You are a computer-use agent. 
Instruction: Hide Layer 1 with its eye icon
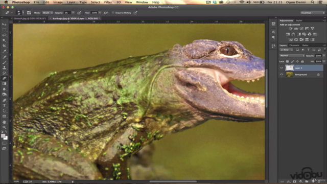click(x=282, y=68)
